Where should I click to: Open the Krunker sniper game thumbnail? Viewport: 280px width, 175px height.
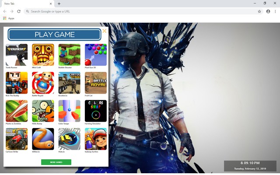[17, 55]
